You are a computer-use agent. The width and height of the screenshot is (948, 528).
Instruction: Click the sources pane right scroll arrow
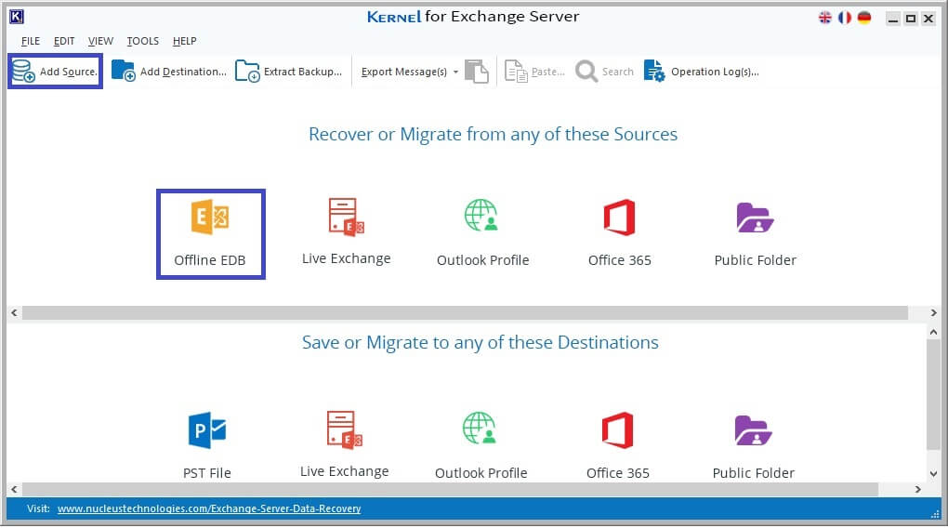click(933, 312)
